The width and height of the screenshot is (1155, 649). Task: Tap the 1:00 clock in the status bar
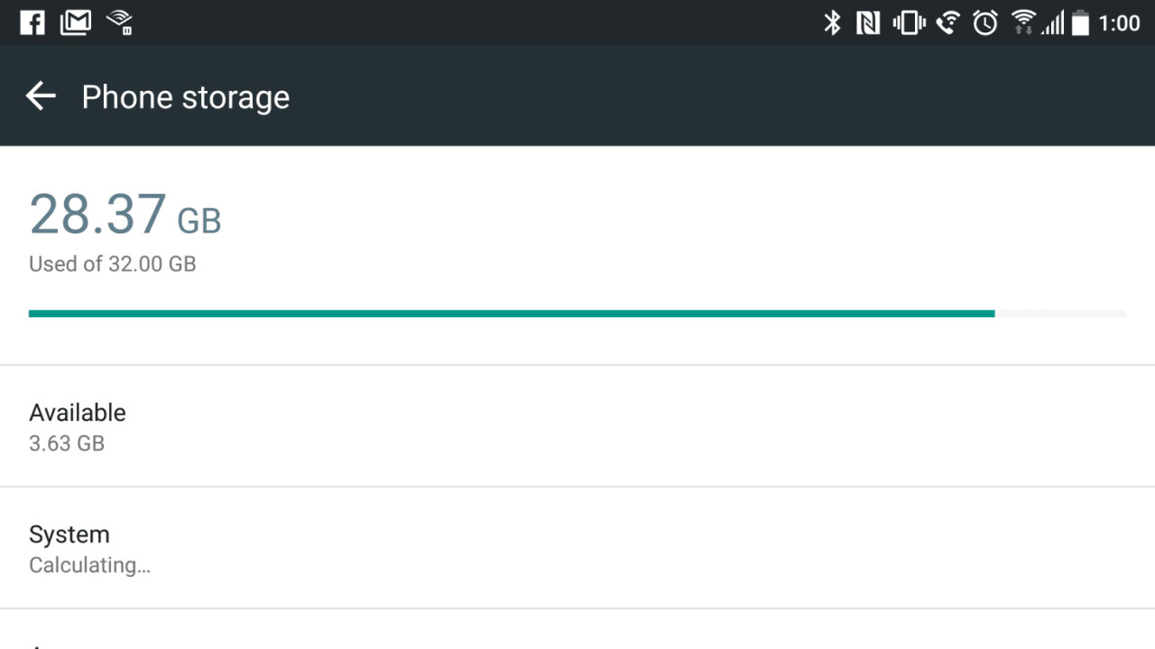point(1120,23)
